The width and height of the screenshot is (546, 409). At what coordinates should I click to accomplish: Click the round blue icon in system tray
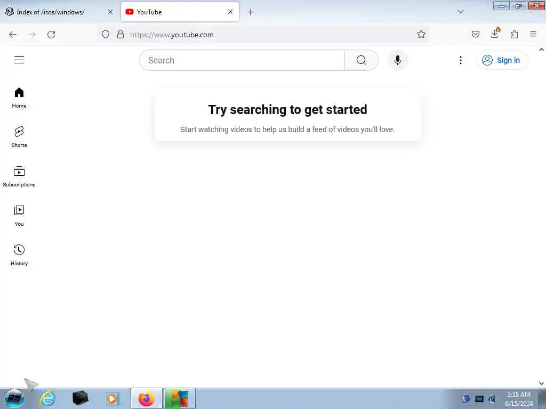pyautogui.click(x=492, y=398)
